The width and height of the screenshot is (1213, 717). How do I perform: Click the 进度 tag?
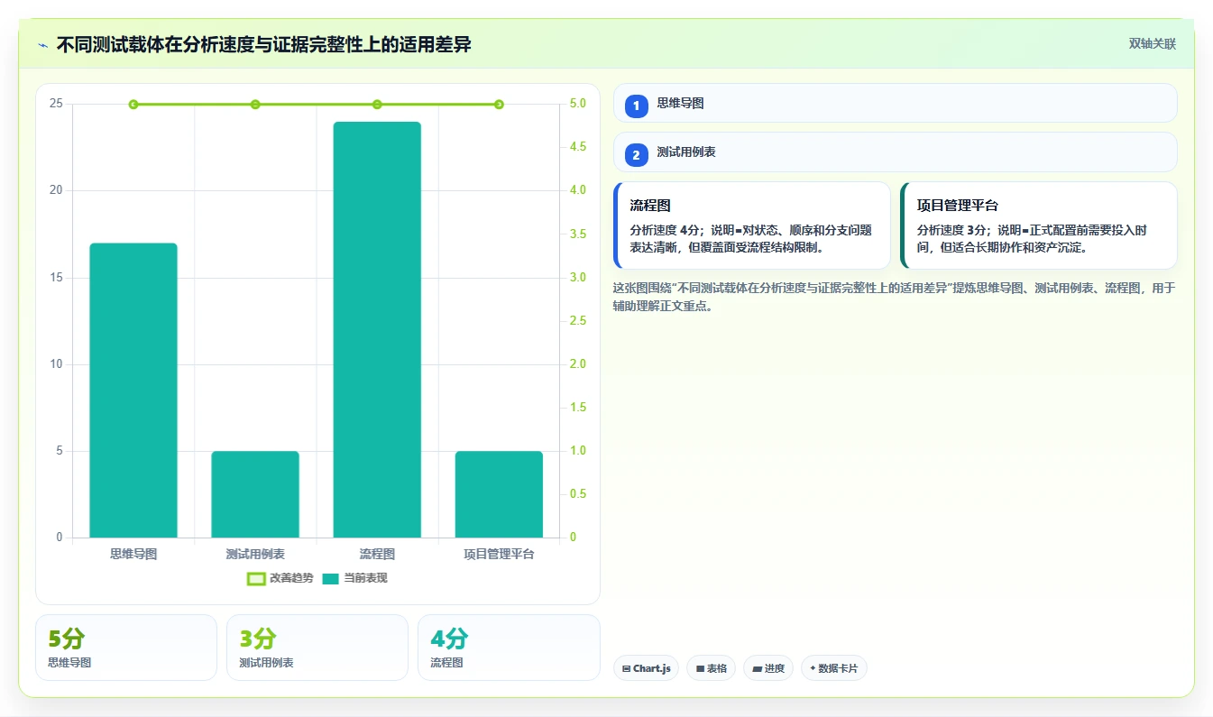coord(768,668)
